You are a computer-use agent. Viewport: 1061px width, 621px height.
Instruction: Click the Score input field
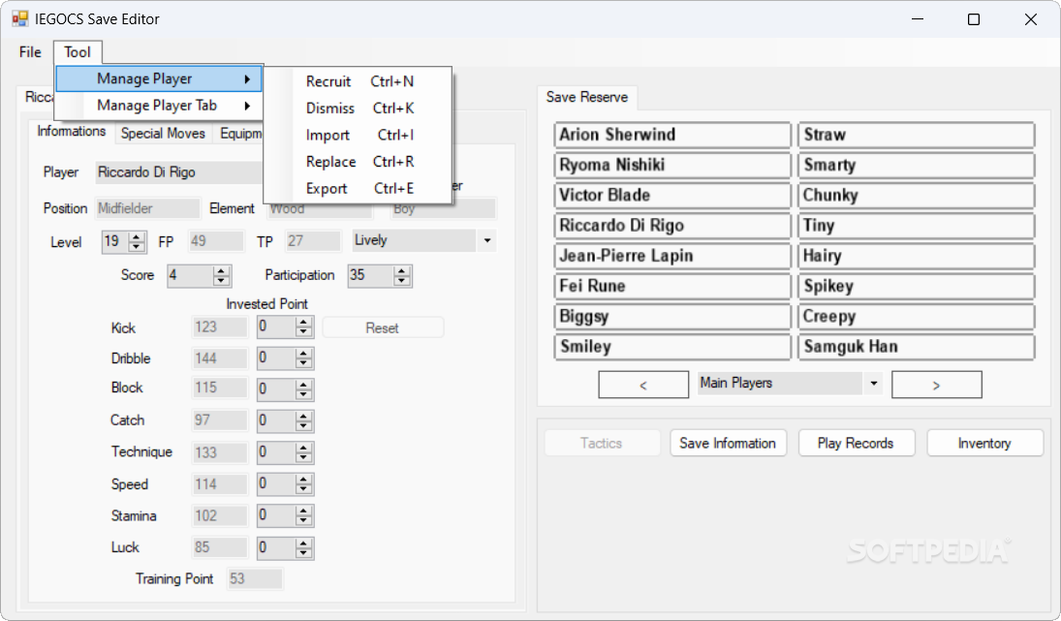[190, 275]
